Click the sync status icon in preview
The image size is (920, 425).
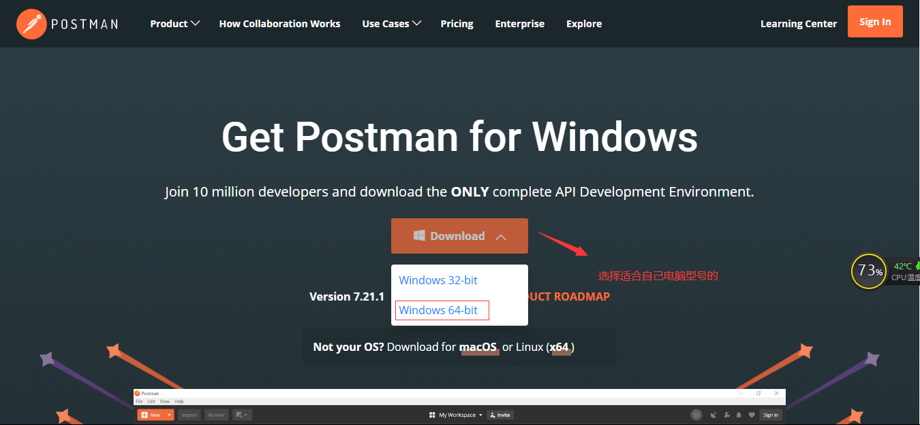[696, 415]
